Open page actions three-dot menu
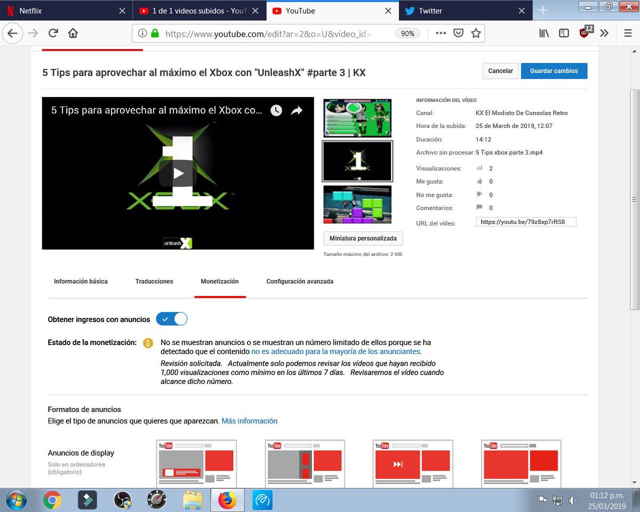The width and height of the screenshot is (640, 512). coord(441,33)
